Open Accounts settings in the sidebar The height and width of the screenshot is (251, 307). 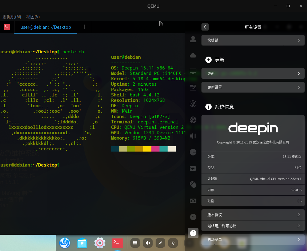tap(193, 39)
